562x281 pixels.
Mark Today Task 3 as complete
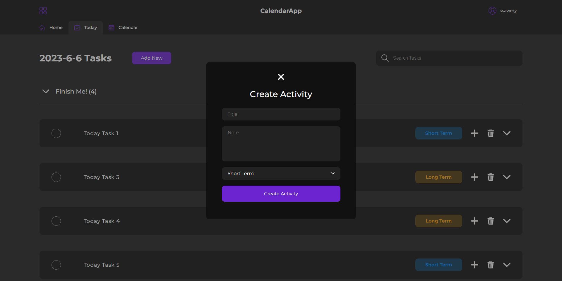[x=56, y=177]
